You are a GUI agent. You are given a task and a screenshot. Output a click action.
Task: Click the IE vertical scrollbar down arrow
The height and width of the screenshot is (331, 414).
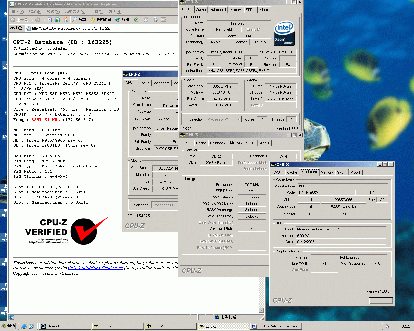coord(261,310)
